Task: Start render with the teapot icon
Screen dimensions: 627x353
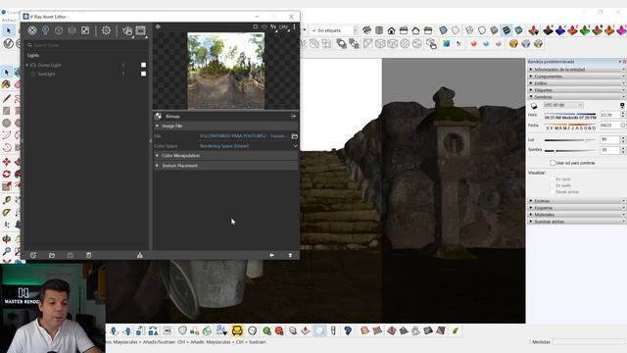Action: pyautogui.click(x=127, y=30)
